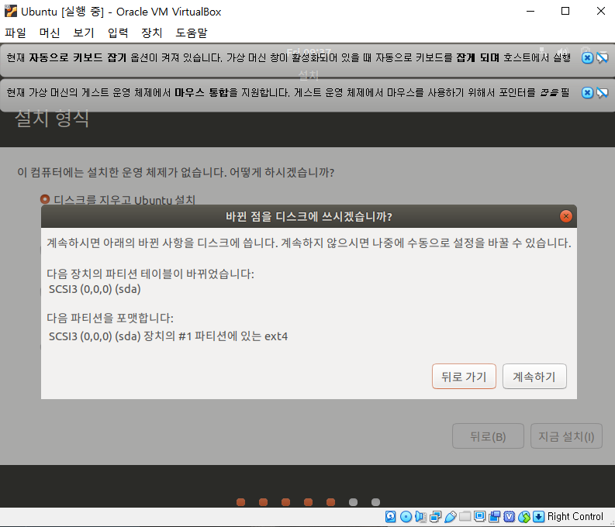Screen dimensions: 615x527
Task: Click the 계속하기 button to write changes
Action: pyautogui.click(x=534, y=377)
